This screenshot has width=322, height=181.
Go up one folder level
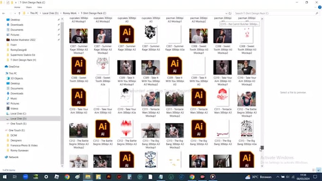click(19, 13)
